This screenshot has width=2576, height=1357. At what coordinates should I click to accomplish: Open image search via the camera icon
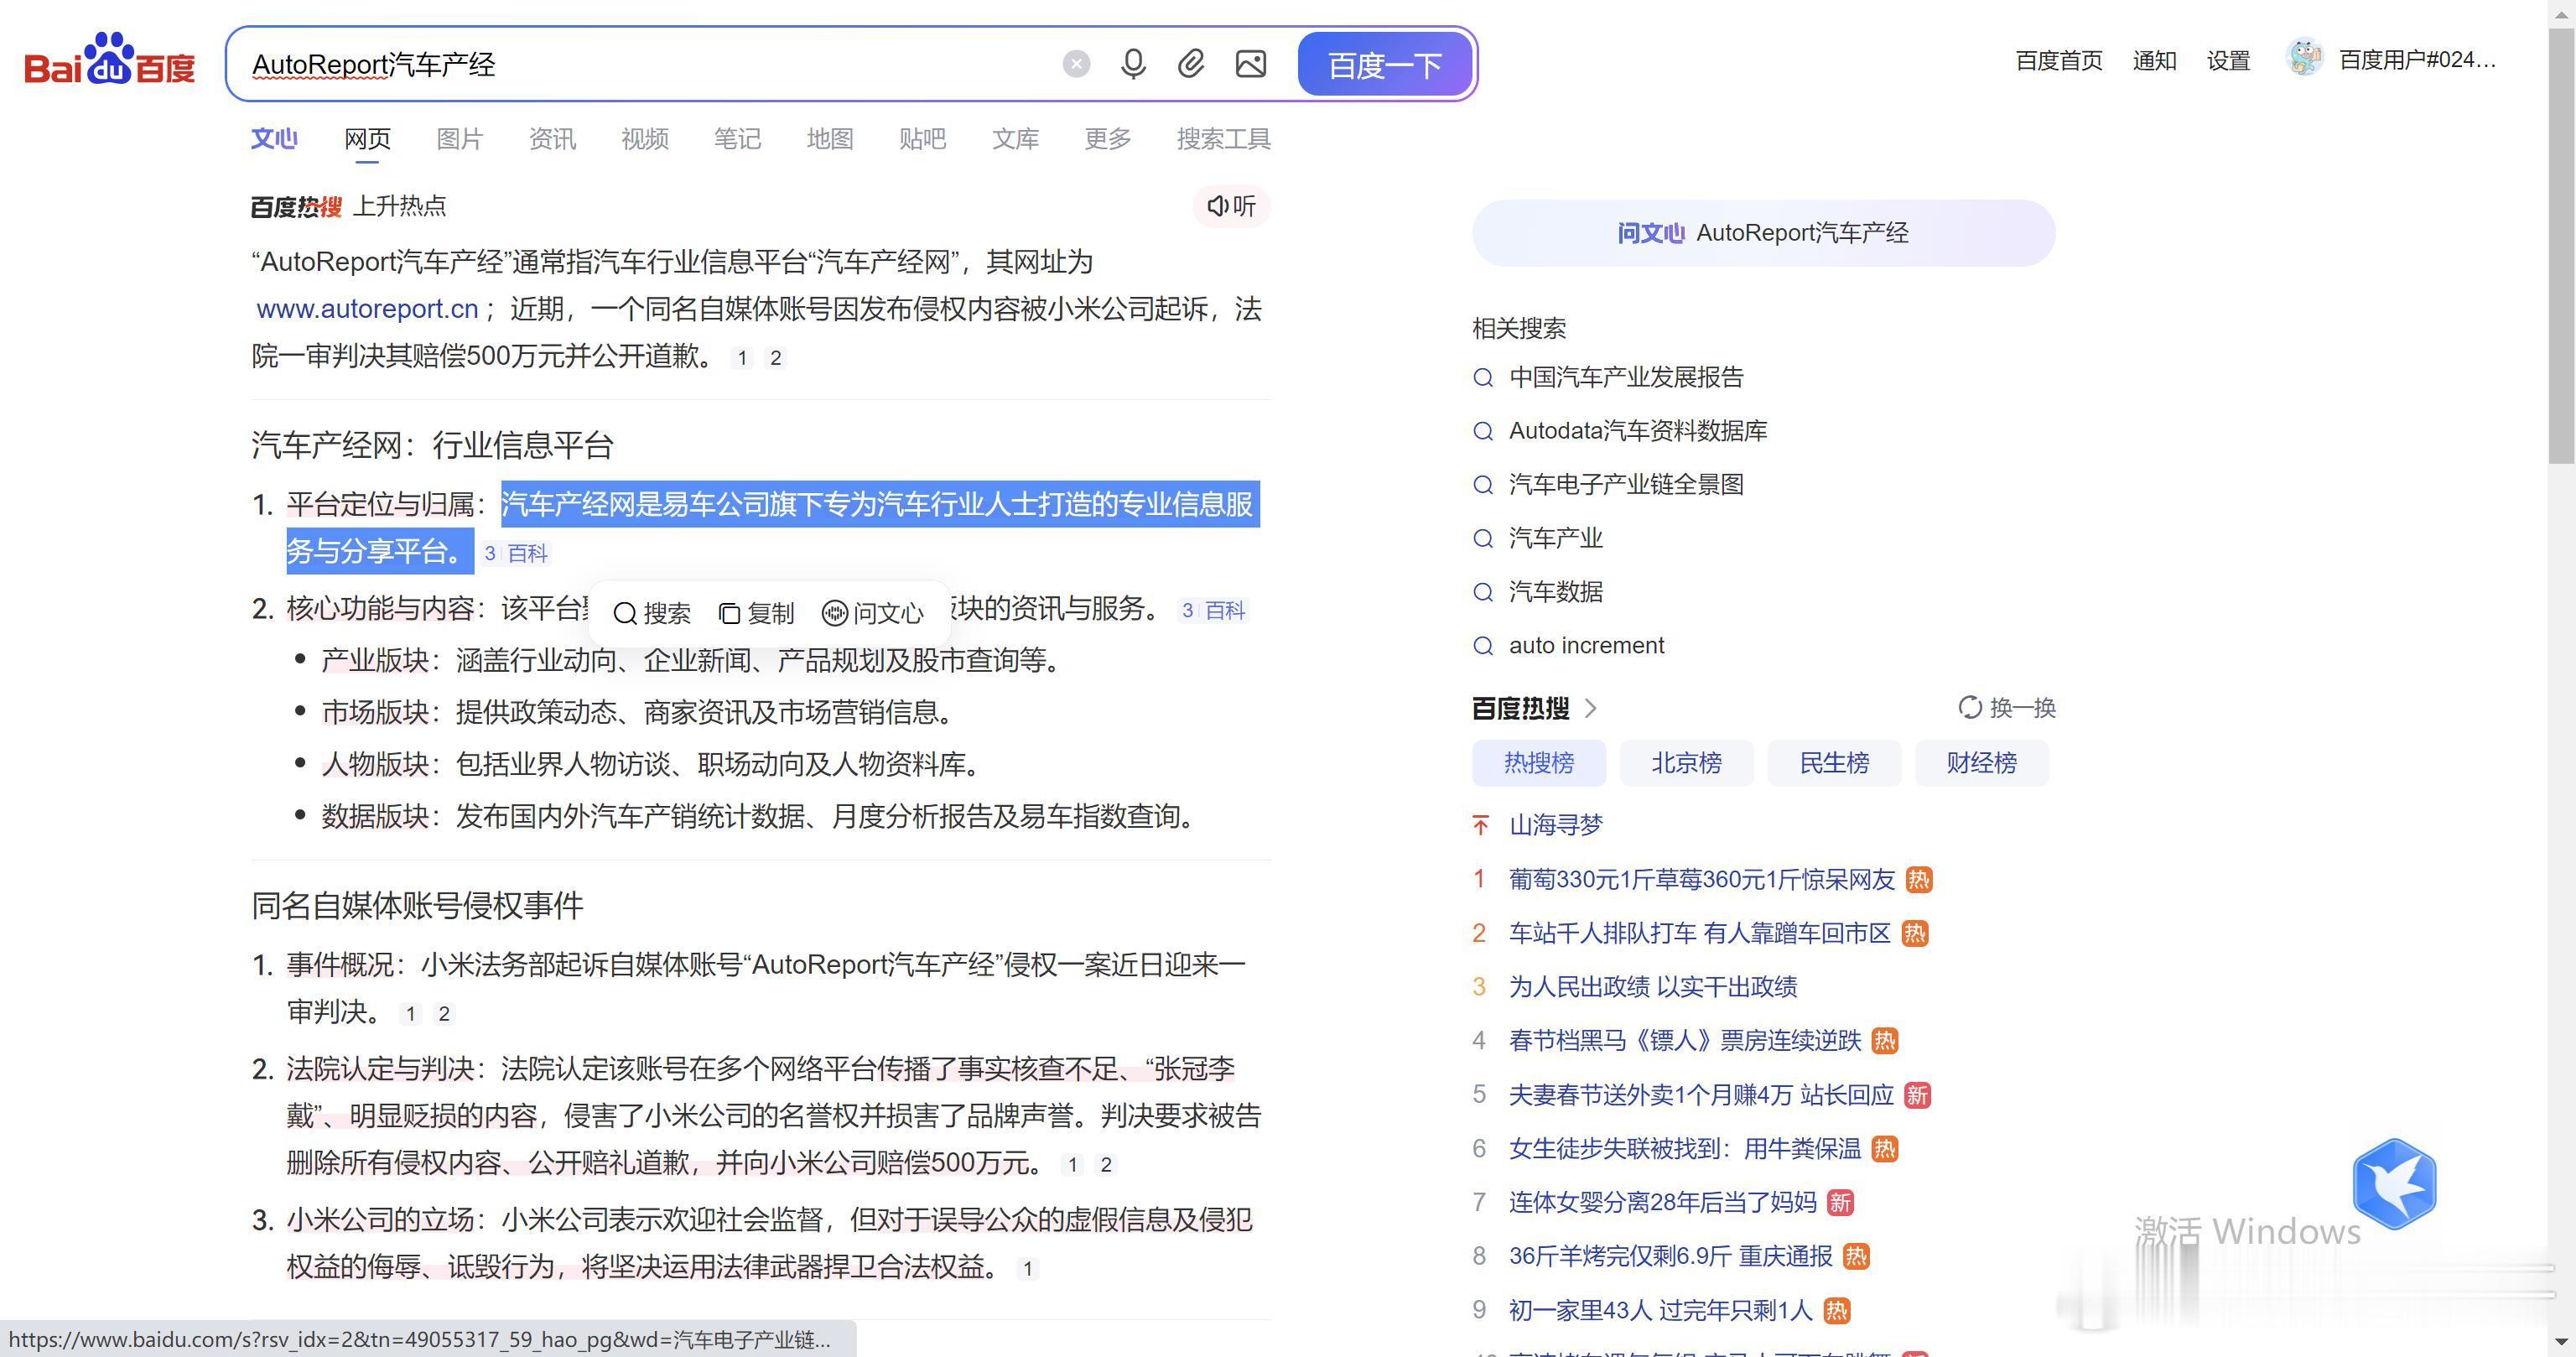1249,63
